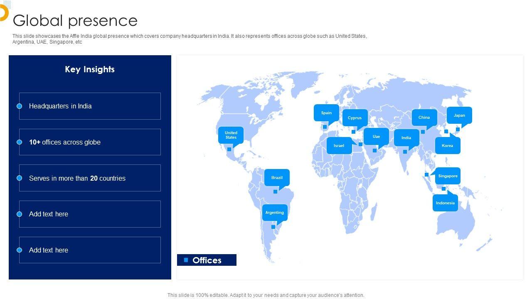Select the Singapore callout bubble
This screenshot has height=299, width=532.
tap(448, 176)
